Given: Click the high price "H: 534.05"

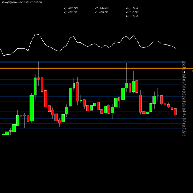Looking at the screenshot, I should (102, 8).
